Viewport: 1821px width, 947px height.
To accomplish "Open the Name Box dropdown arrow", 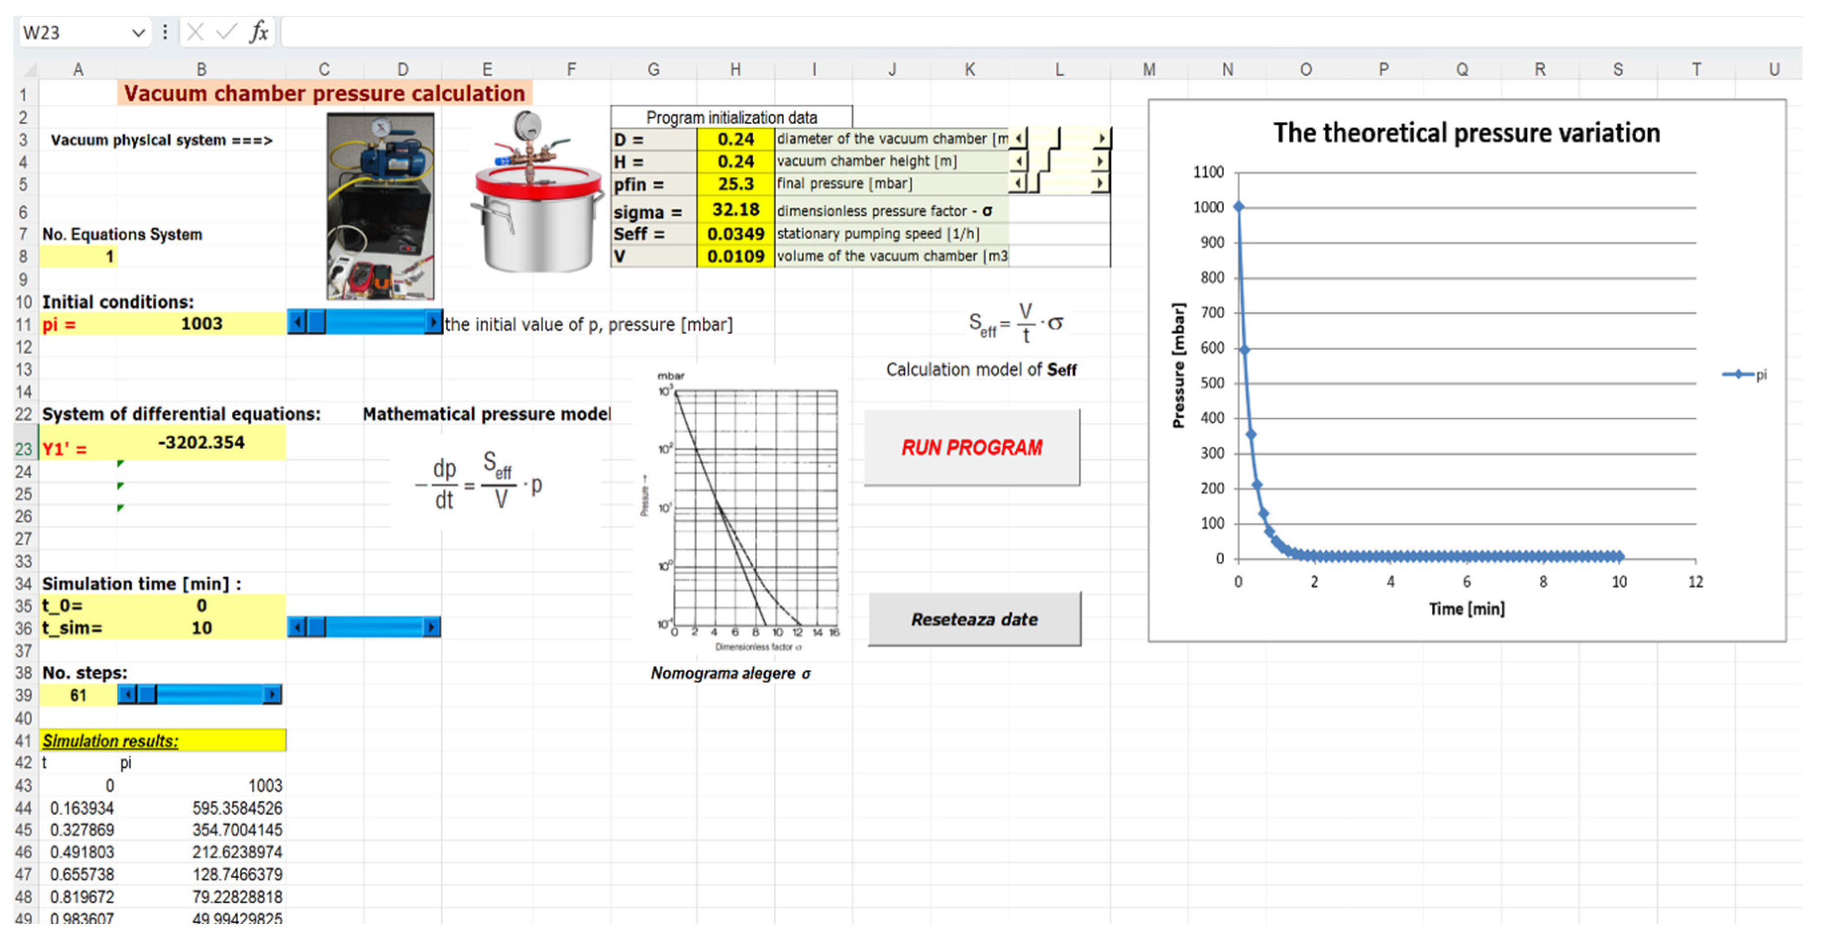I will [139, 33].
